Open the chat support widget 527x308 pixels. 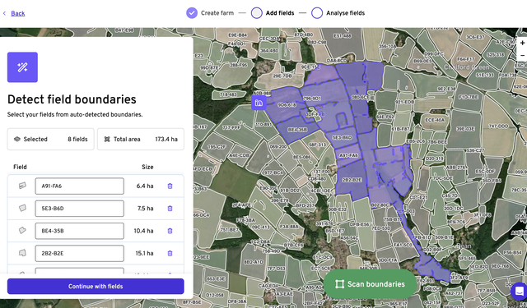point(520,290)
